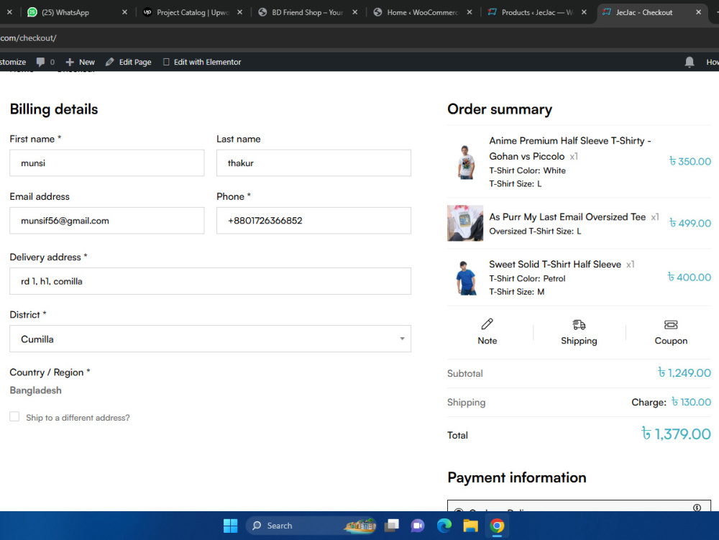The width and height of the screenshot is (719, 540).
Task: Close the BD Friend Shop tab
Action: pyautogui.click(x=355, y=12)
